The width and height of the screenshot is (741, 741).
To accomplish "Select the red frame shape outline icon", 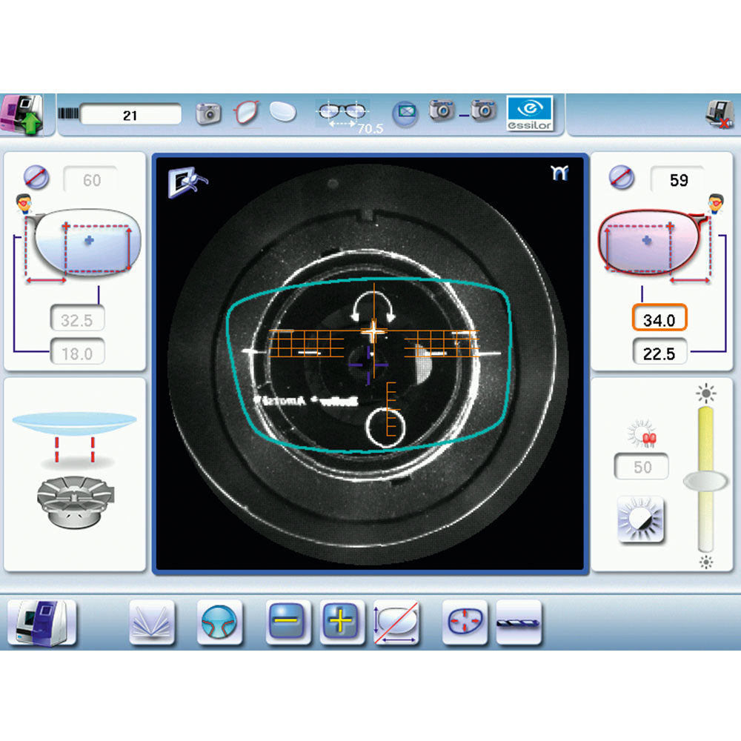I will point(245,113).
